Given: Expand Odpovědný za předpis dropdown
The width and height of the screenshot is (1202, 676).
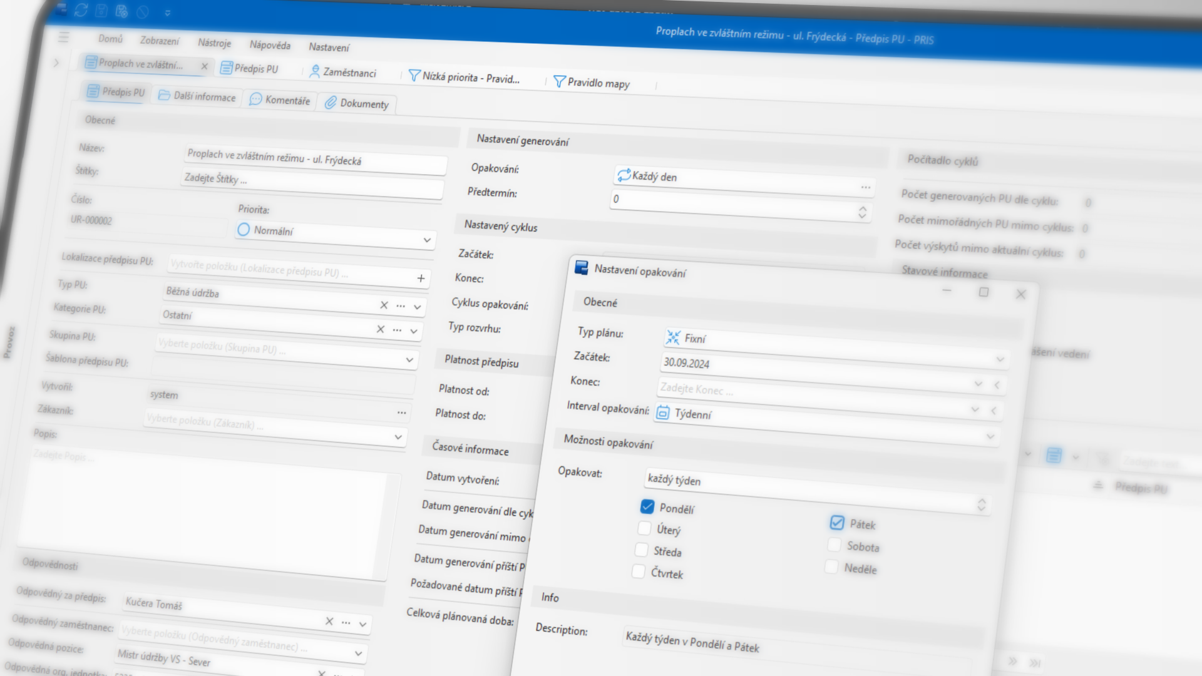Looking at the screenshot, I should [x=362, y=624].
